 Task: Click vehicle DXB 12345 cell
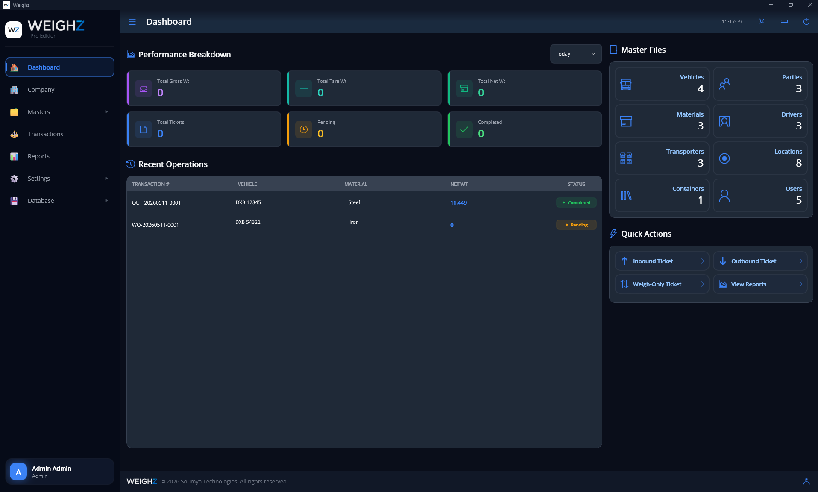(x=248, y=202)
